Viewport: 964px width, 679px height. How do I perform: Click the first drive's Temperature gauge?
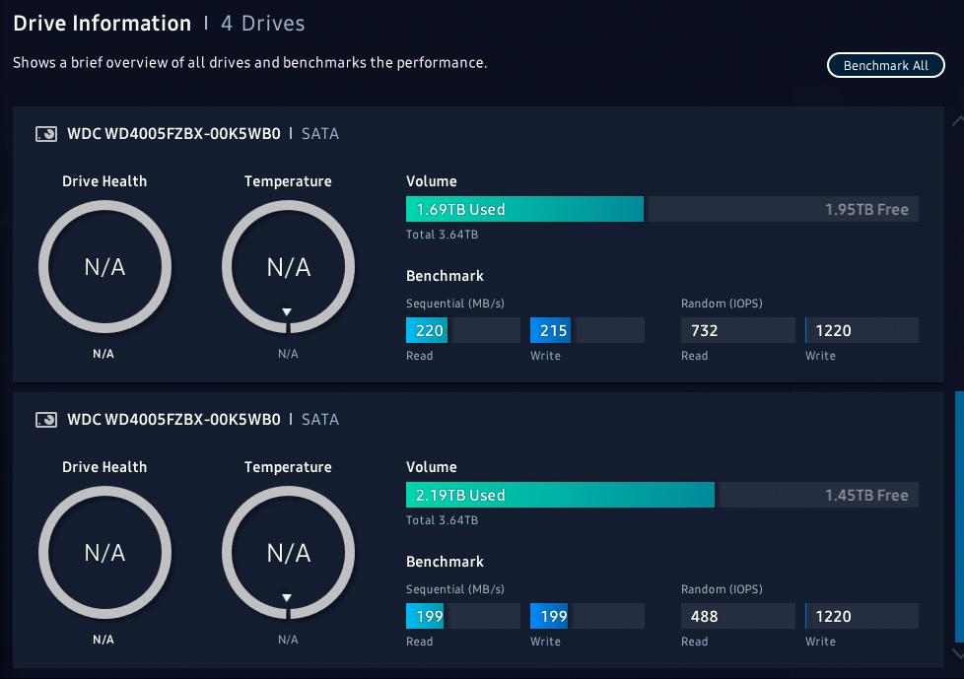coord(288,267)
